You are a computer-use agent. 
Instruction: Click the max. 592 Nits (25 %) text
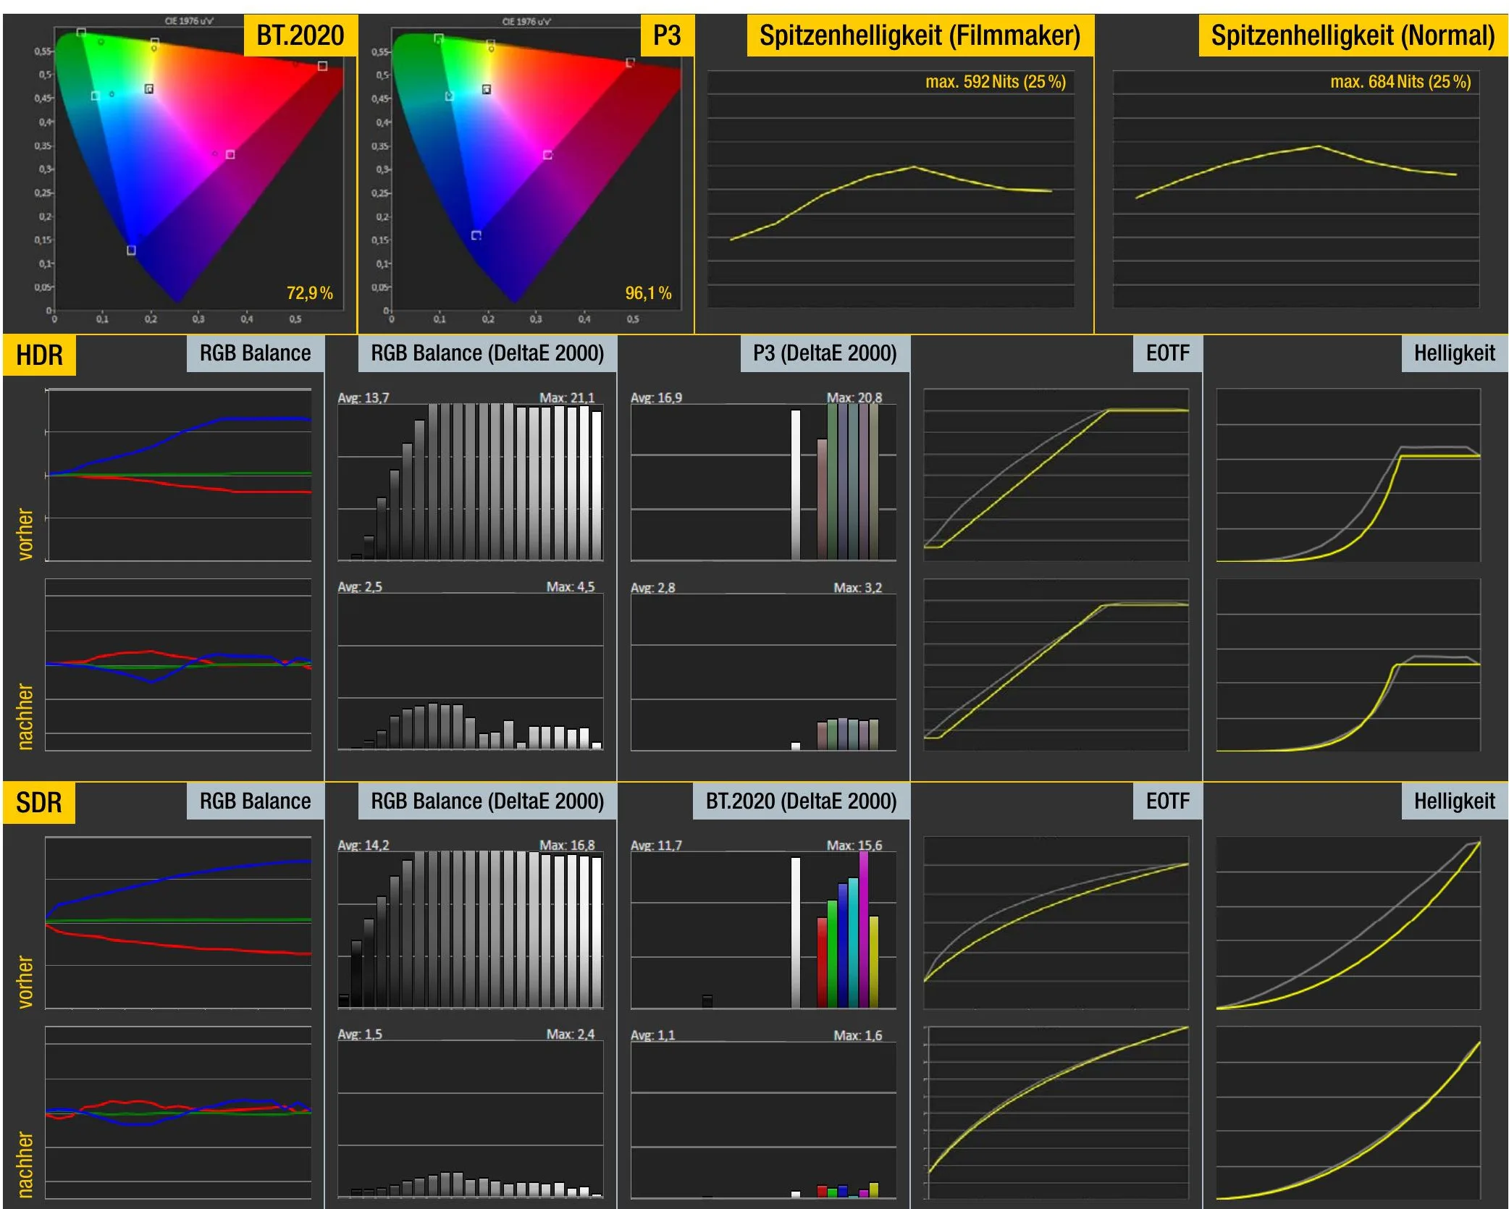[x=995, y=82]
